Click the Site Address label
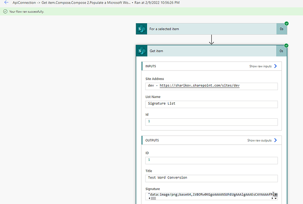This screenshot has width=303, height=204. coord(155,79)
